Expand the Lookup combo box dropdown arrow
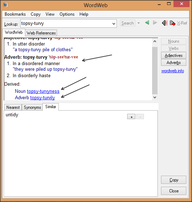Image resolution: width=192 pixels, height=202 pixels. [x=114, y=23]
